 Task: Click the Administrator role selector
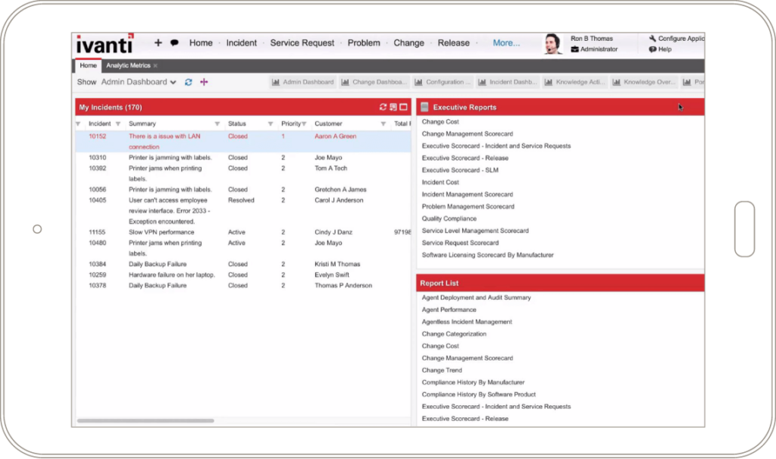click(x=594, y=49)
